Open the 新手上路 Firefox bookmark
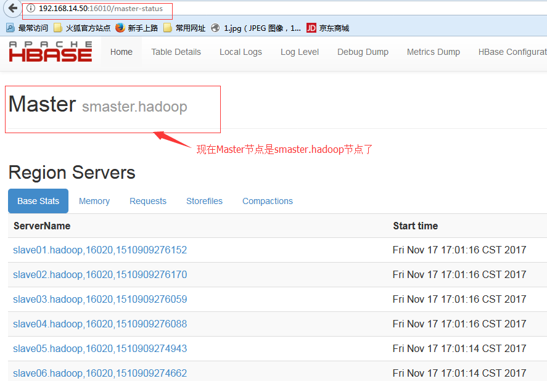The width and height of the screenshot is (547, 381). 136,28
